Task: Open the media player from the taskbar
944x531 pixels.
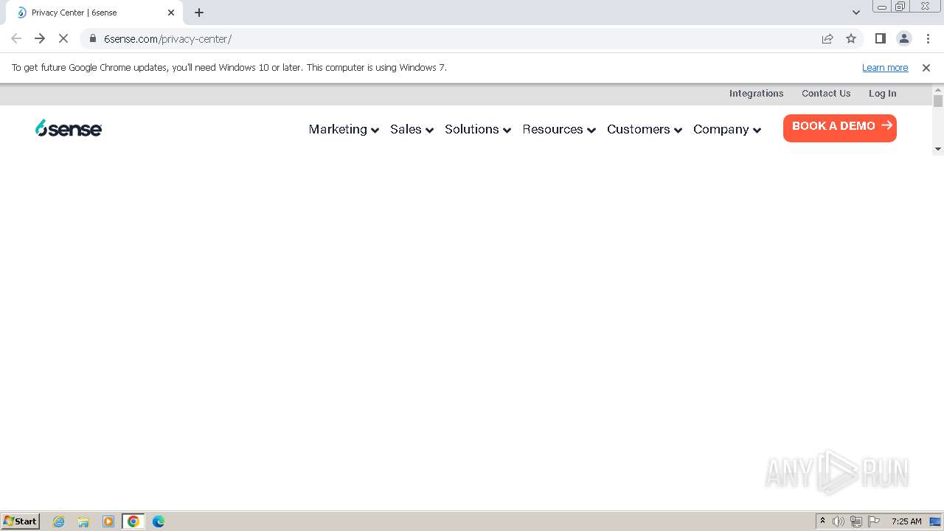Action: click(x=108, y=521)
